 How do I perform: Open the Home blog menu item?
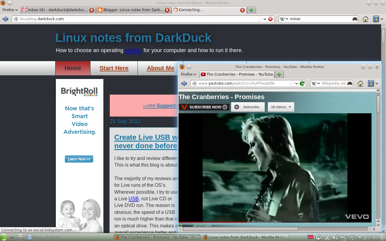[73, 68]
